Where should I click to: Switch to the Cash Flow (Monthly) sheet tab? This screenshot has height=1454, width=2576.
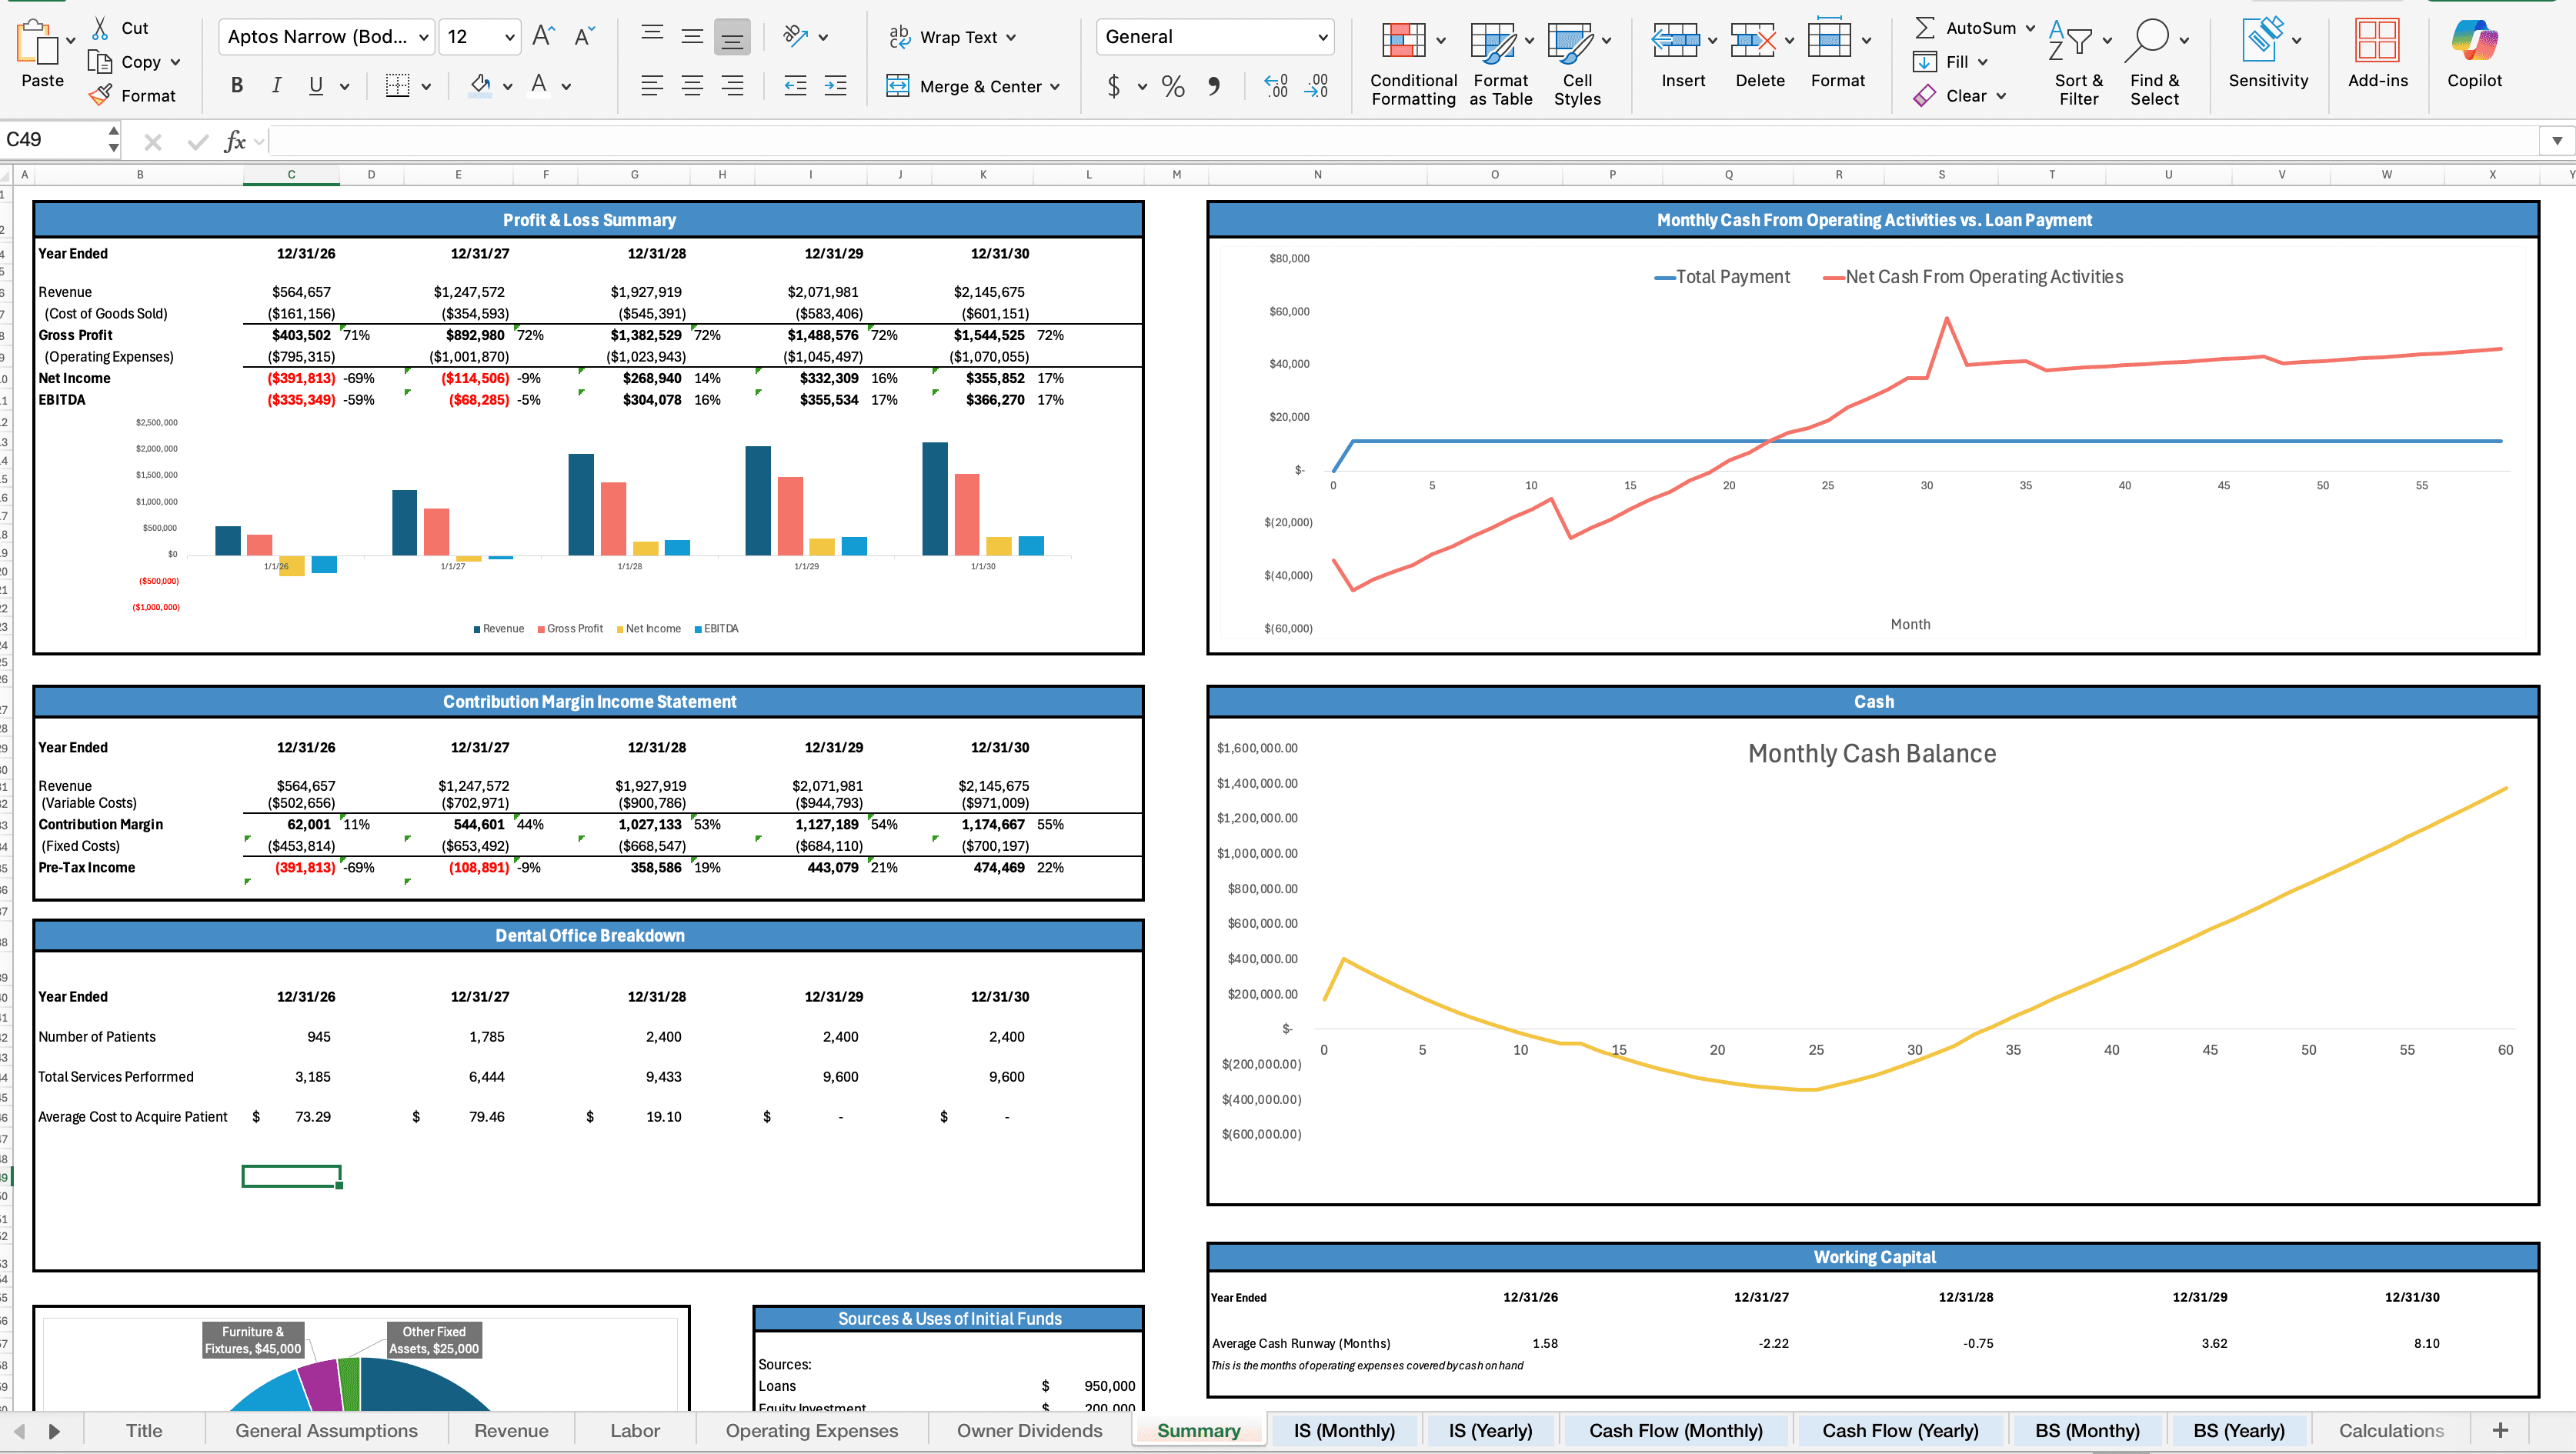[x=1675, y=1431]
